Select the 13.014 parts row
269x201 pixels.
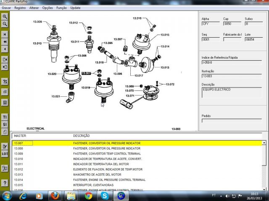[137, 180]
